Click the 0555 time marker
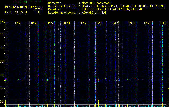This screenshot has height=107, width=169. 83,23
